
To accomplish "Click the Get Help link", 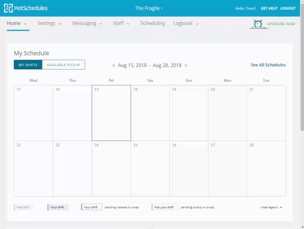I will [269, 8].
